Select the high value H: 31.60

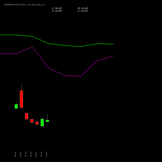tap(83, 8)
